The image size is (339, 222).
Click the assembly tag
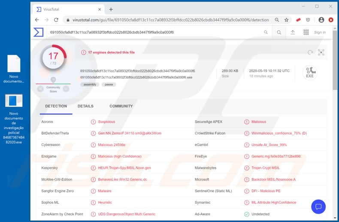click(90, 85)
